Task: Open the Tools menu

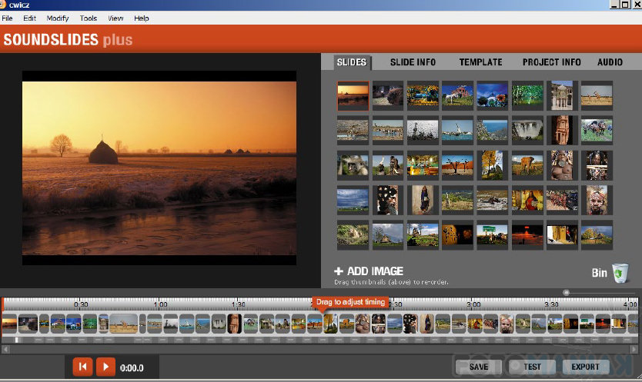Action: pos(88,18)
